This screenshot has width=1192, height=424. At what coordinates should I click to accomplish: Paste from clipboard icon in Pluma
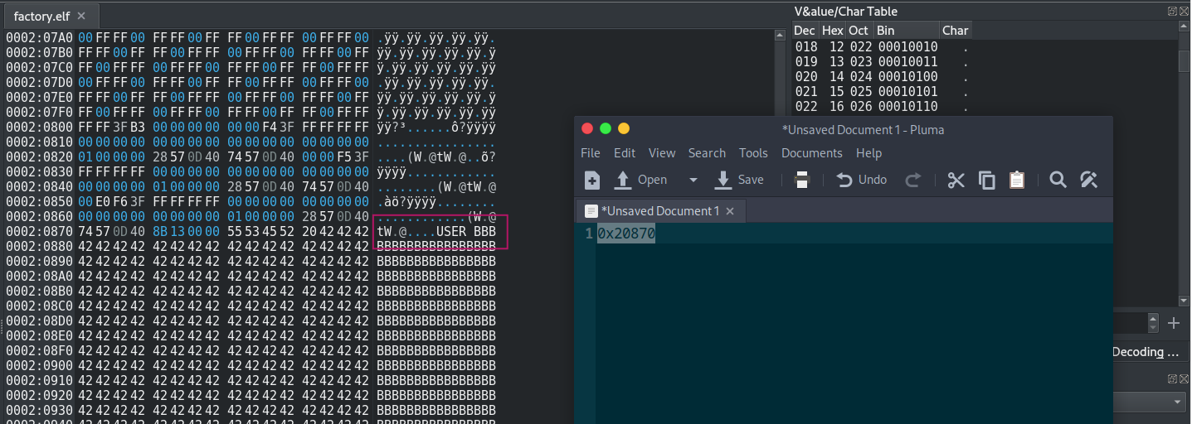[x=1017, y=180]
